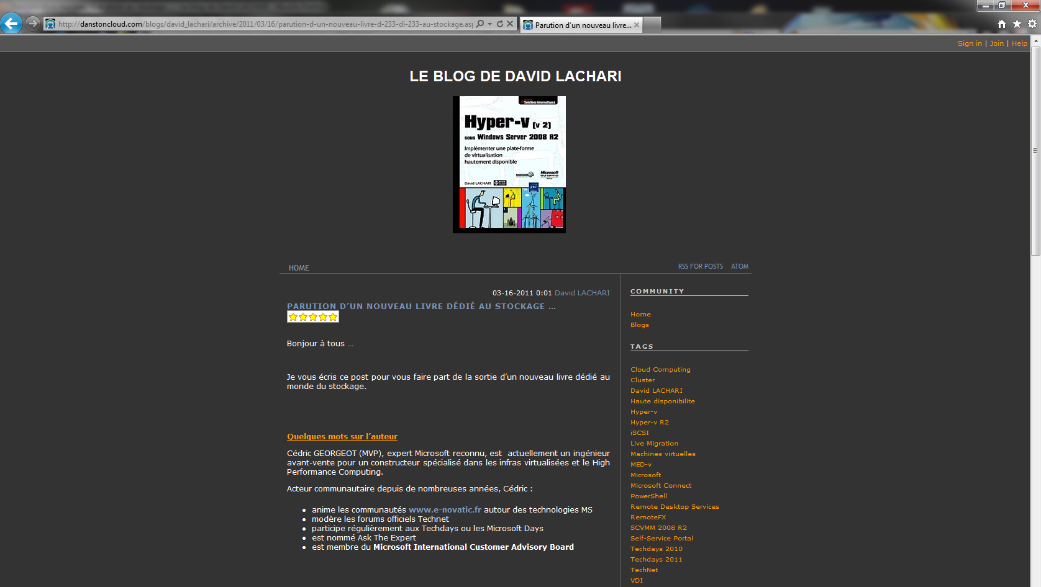Select the Hyper-v tag

[x=643, y=411]
